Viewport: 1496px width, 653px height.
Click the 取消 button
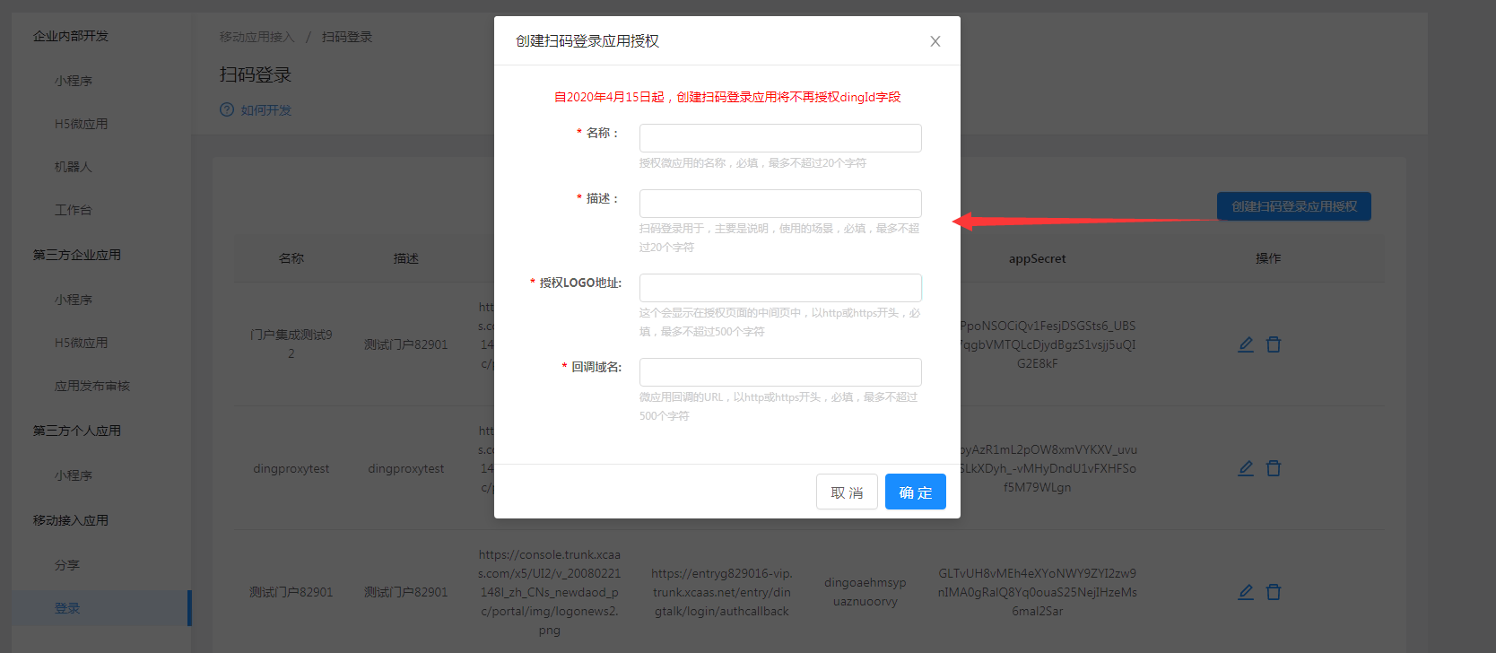point(847,492)
